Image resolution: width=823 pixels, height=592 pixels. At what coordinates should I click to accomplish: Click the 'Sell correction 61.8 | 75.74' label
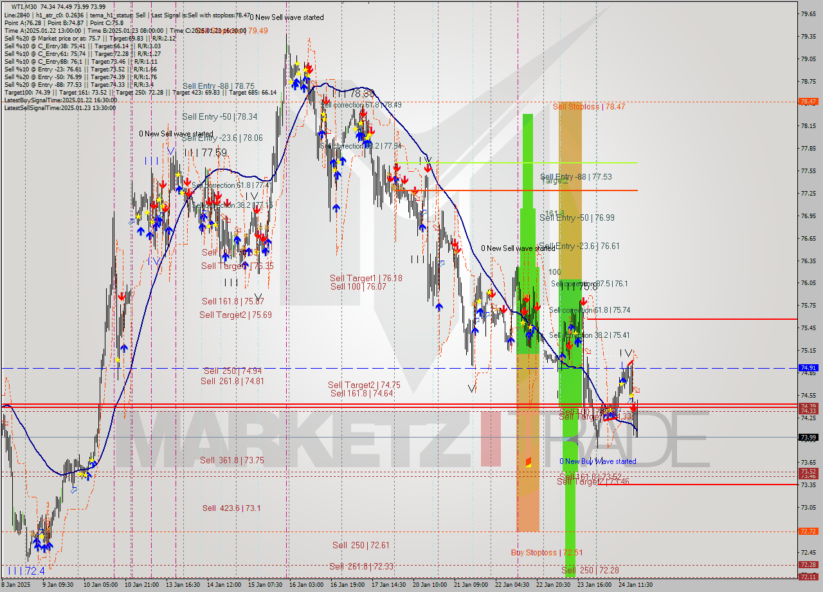[x=589, y=310]
